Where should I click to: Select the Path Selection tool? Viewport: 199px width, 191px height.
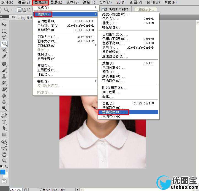point(4,128)
